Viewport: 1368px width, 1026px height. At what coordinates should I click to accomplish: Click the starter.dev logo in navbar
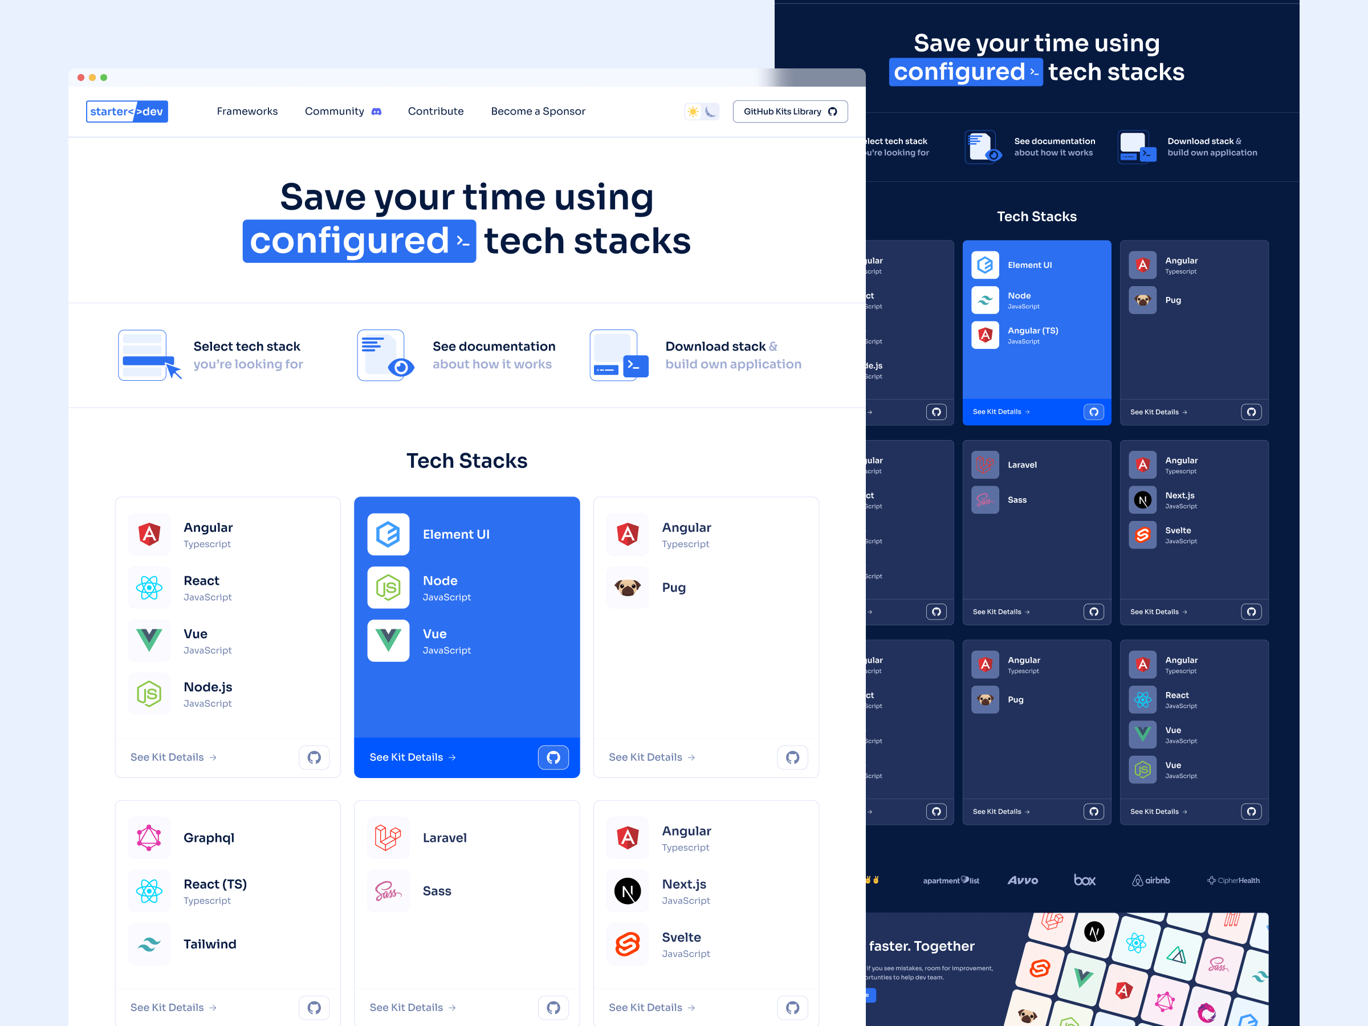point(126,111)
